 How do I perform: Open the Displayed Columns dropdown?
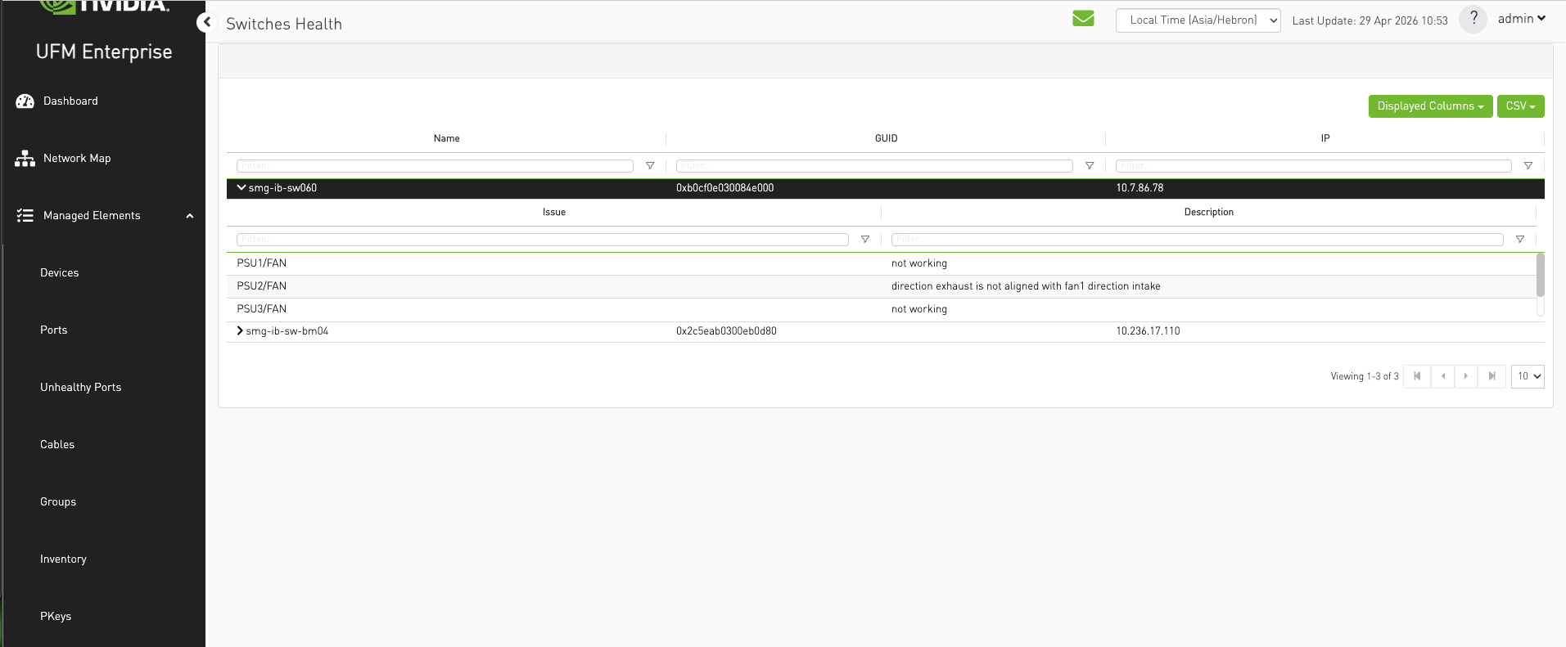pos(1430,106)
